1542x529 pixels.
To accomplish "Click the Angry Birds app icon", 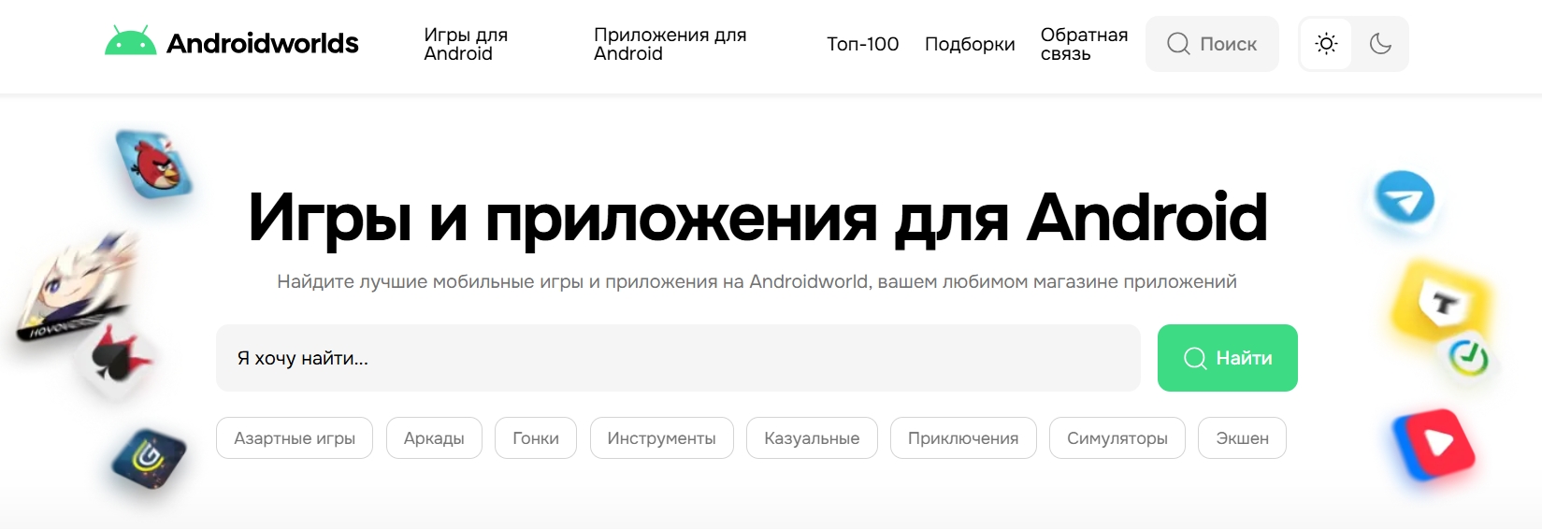I will 154,164.
